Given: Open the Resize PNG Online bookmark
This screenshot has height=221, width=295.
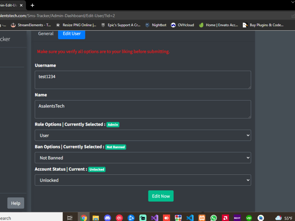Looking at the screenshot, I should tap(76, 25).
